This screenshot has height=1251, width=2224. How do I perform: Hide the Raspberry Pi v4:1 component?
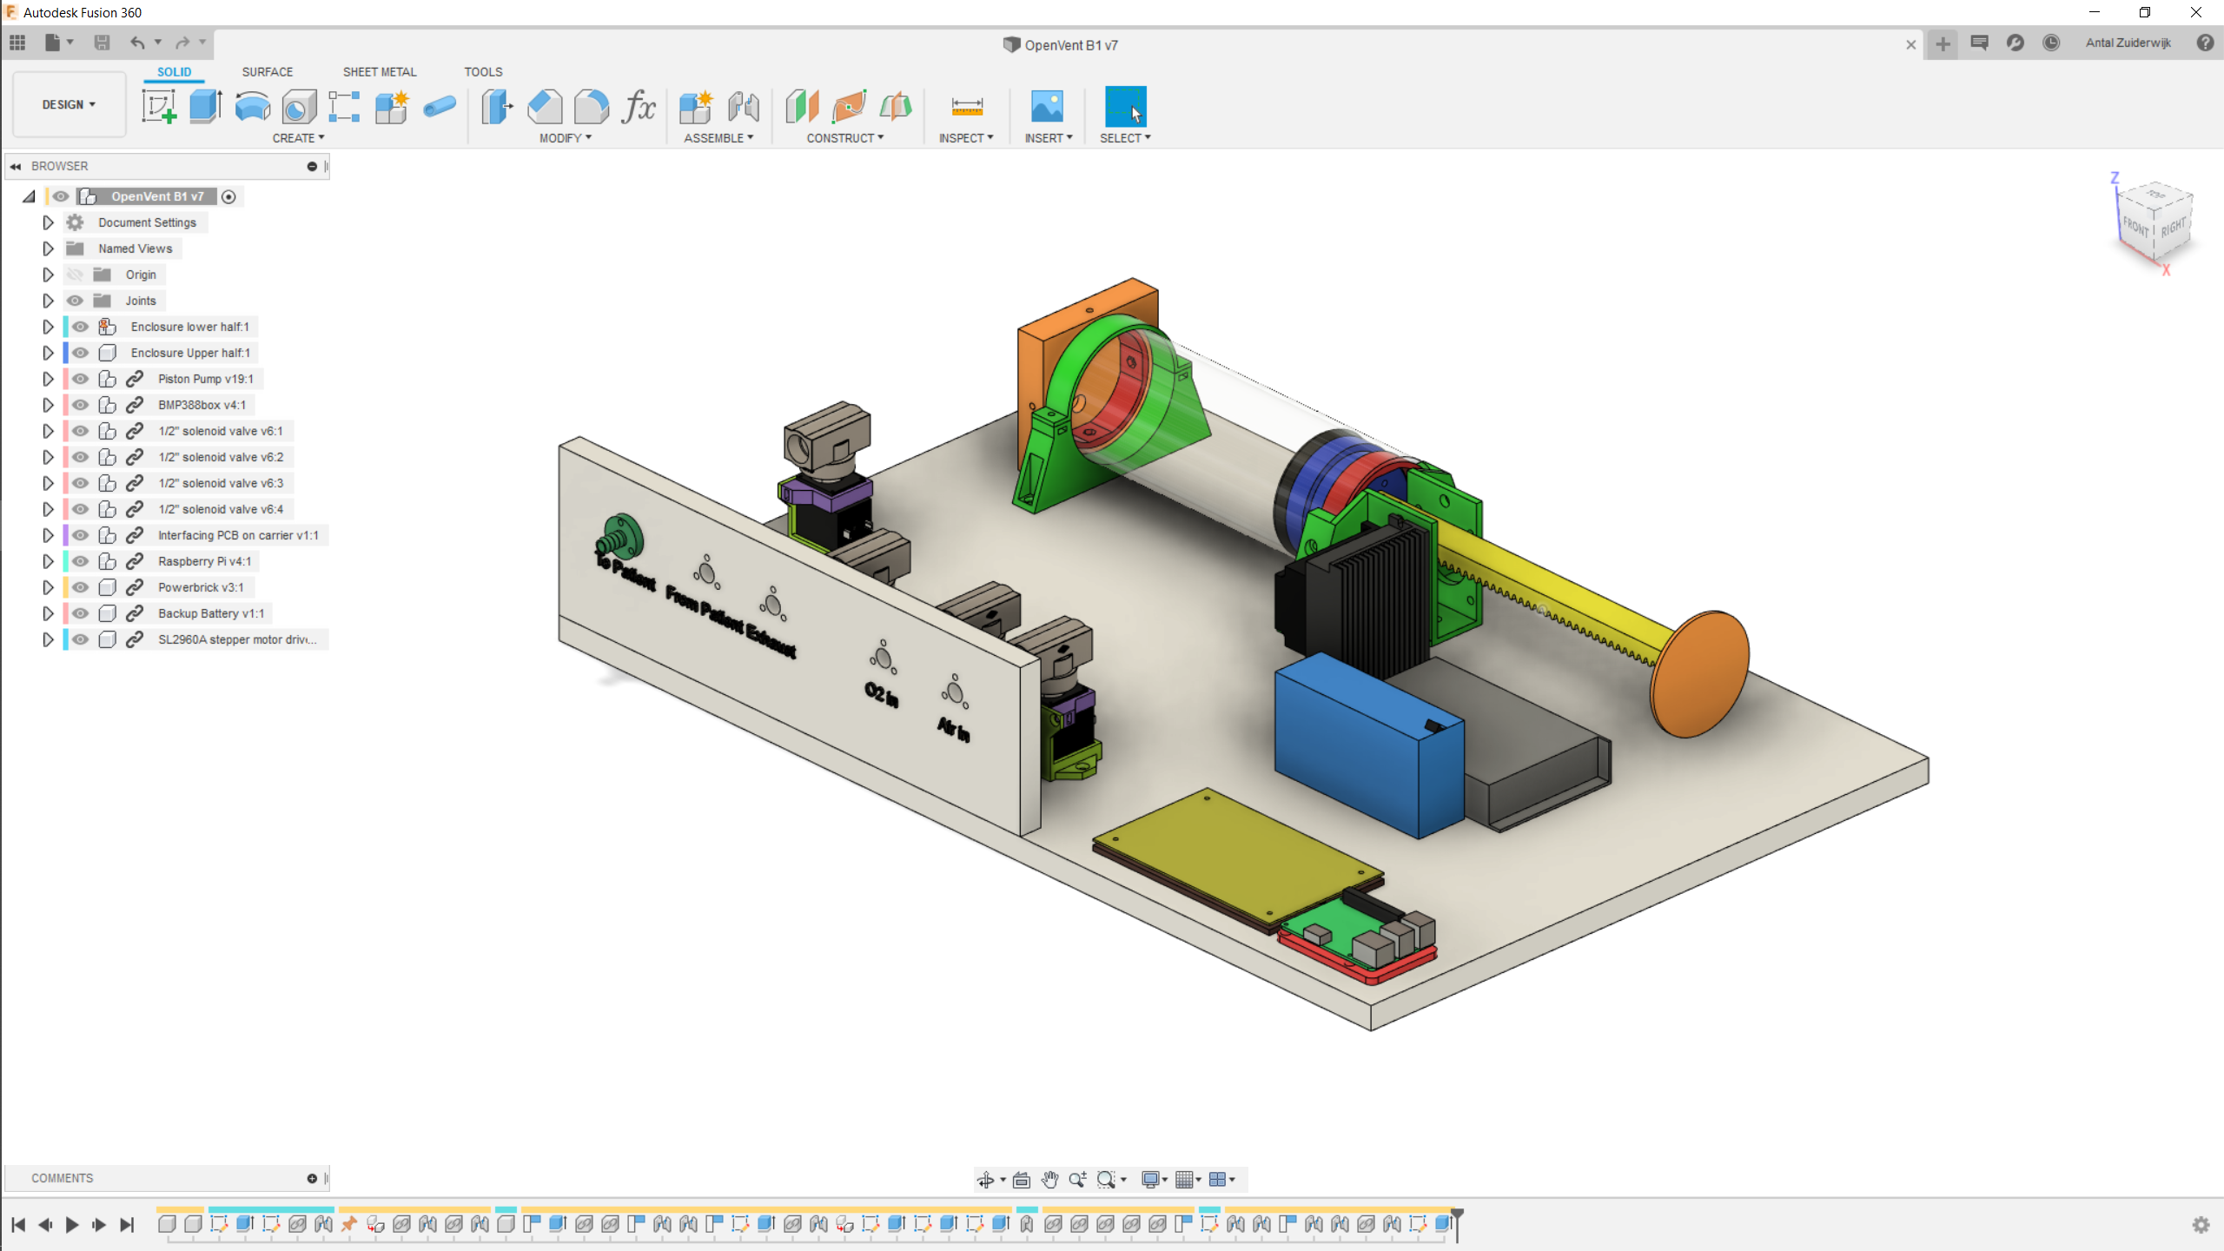[x=81, y=561]
